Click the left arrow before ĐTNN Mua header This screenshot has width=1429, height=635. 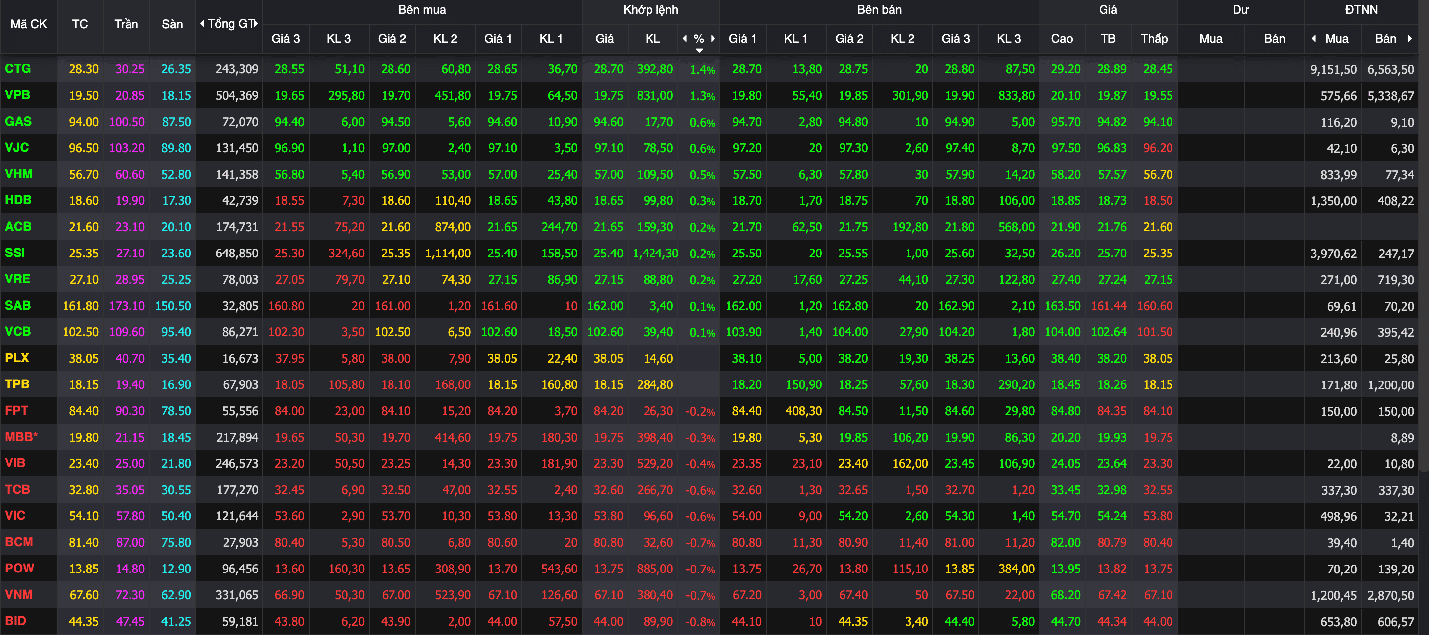(1313, 38)
